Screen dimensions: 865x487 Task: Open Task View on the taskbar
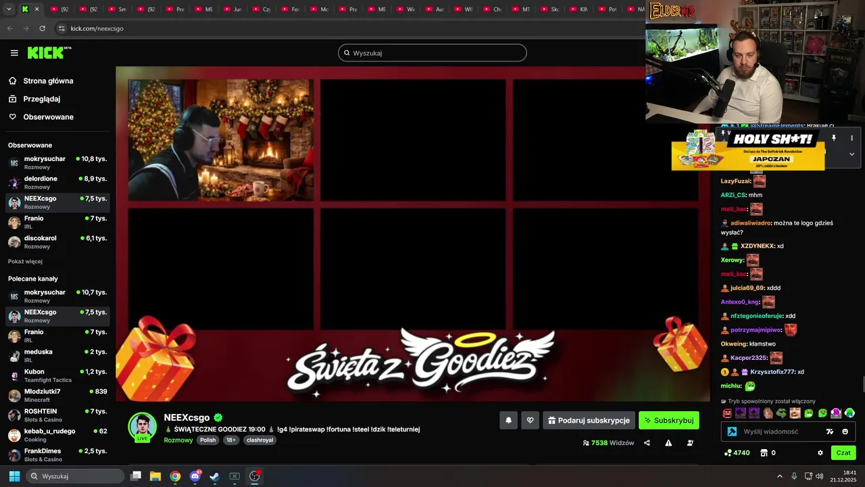[136, 476]
